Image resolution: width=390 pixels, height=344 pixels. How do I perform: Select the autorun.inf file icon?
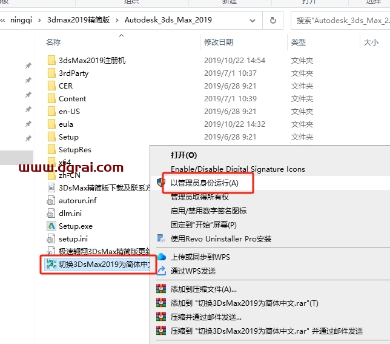click(x=51, y=201)
